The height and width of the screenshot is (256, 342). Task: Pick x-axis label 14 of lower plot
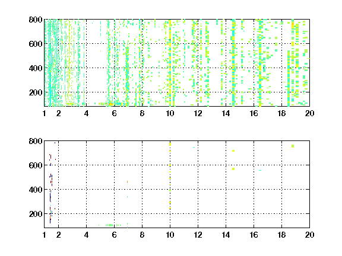pos(226,235)
